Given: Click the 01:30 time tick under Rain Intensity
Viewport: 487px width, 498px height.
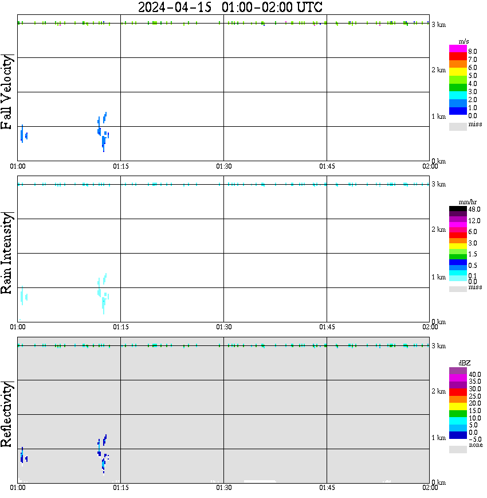Looking at the screenshot, I should pyautogui.click(x=223, y=327).
